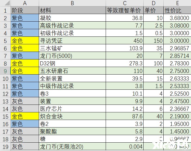Select row 19 header
The image size is (191, 151).
click(x=5, y=146)
